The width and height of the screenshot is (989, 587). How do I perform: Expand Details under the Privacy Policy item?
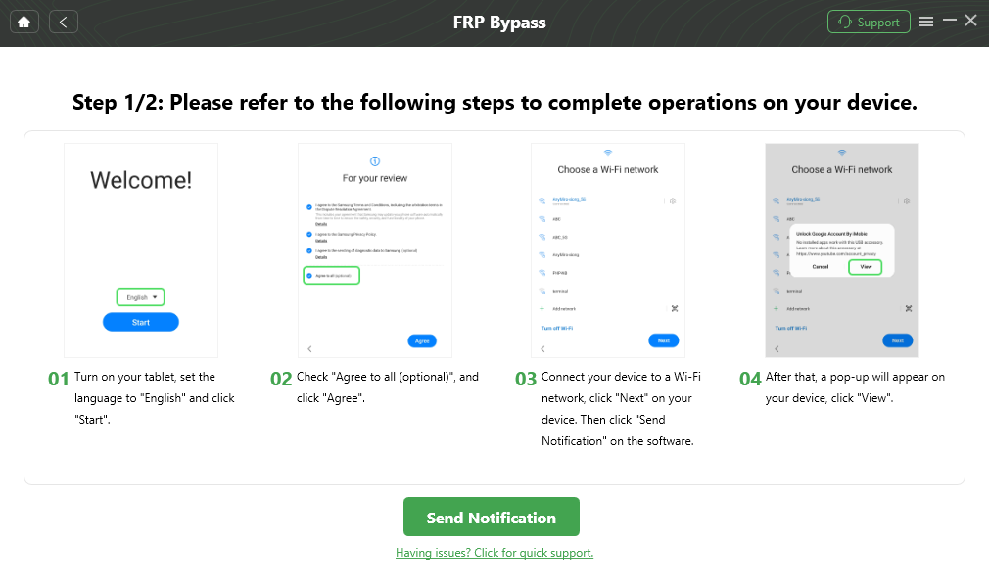coord(320,240)
